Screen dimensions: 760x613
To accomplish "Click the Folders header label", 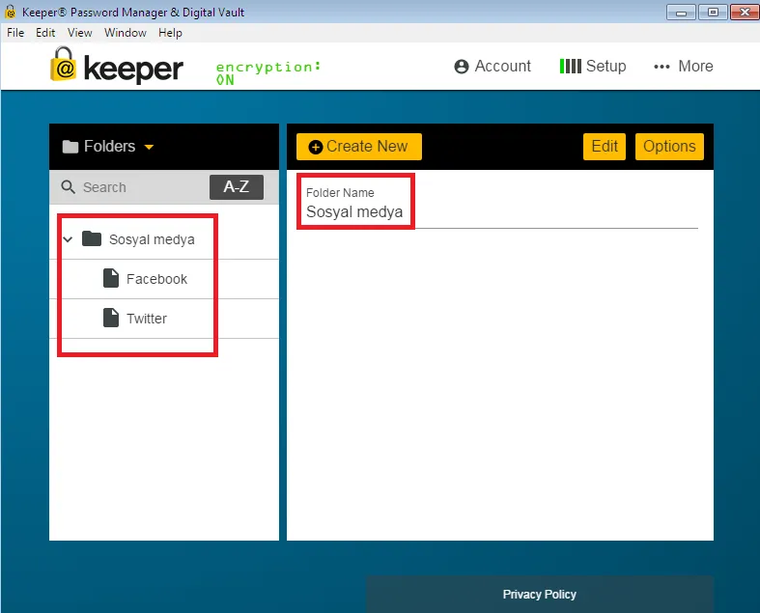I will (x=109, y=147).
